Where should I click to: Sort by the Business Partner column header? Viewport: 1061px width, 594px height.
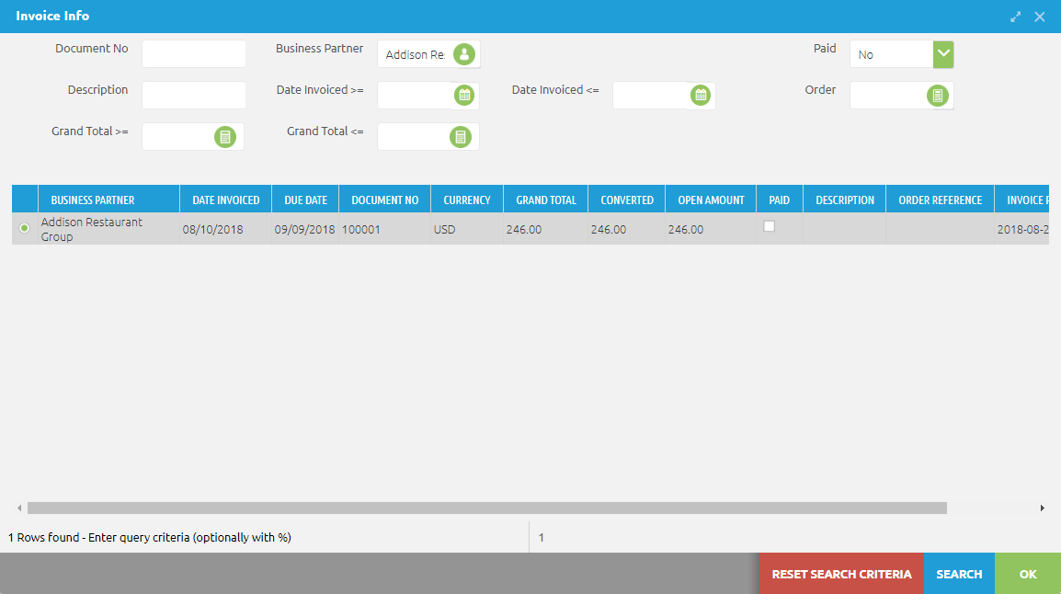click(x=93, y=200)
